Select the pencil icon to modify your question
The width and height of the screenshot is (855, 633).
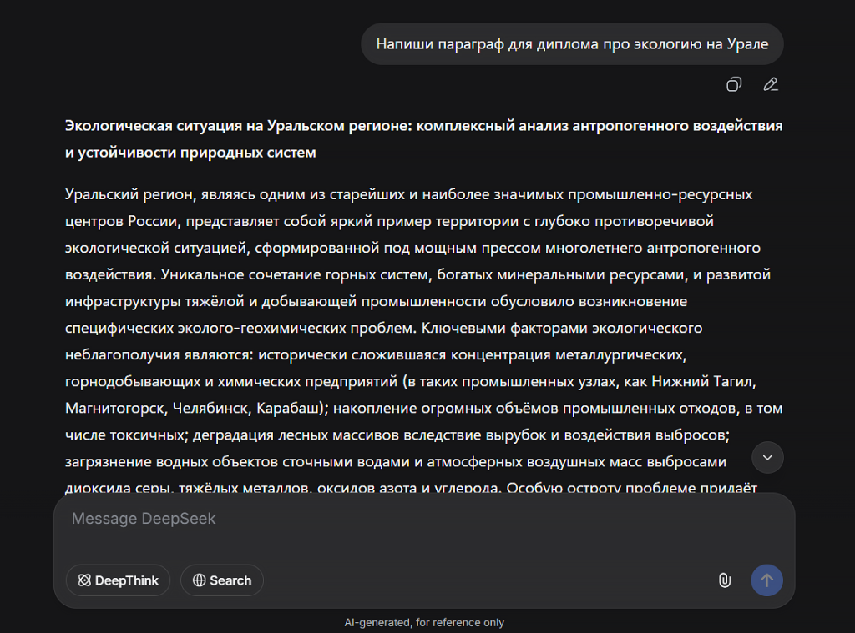point(770,84)
